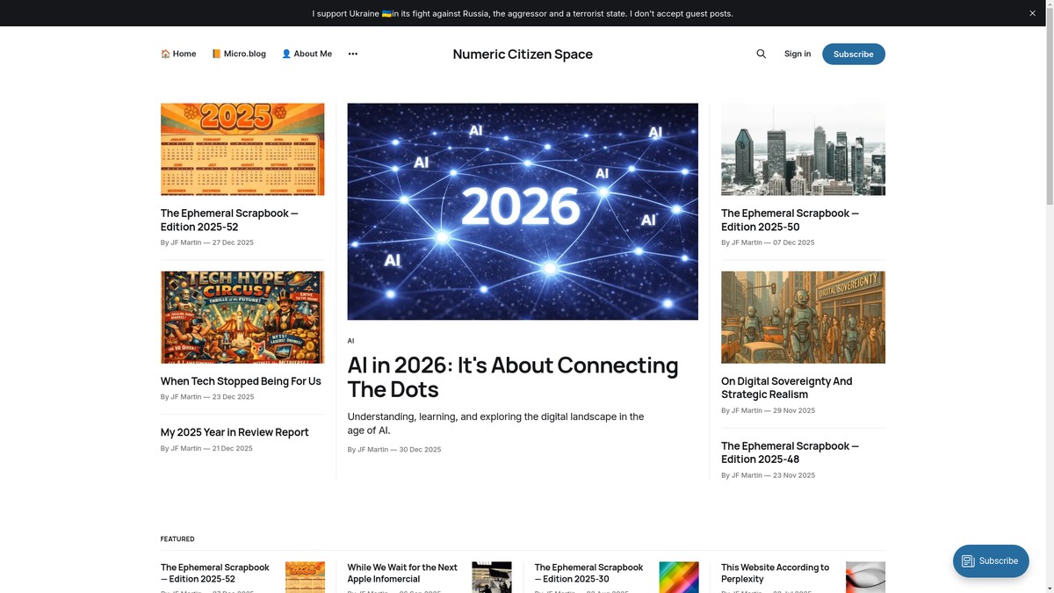Open AI in 2026 headline article
Image resolution: width=1054 pixels, height=593 pixels.
coord(513,377)
